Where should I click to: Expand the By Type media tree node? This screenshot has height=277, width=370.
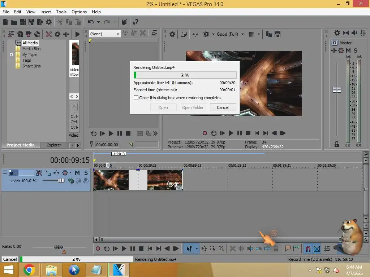[11, 54]
